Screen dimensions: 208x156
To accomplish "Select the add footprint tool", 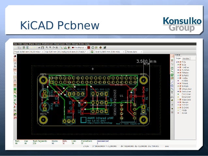I will point(172,68).
